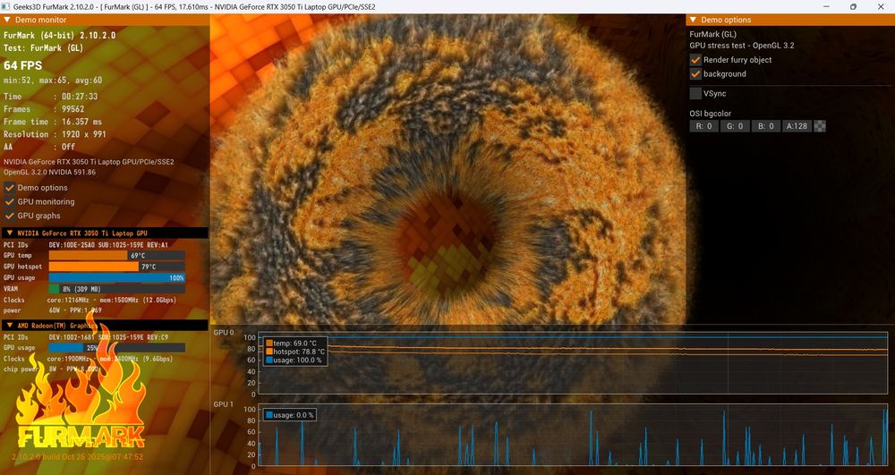Click the core:1216MHz clocks row

[x=89, y=300]
